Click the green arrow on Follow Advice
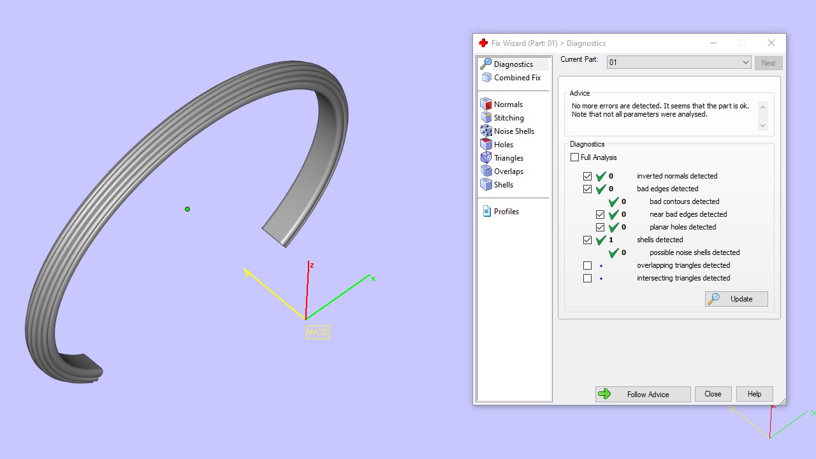This screenshot has width=816, height=459. [605, 394]
